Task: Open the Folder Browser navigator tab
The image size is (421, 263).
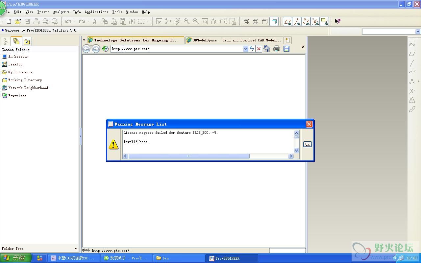Action: click(x=16, y=41)
